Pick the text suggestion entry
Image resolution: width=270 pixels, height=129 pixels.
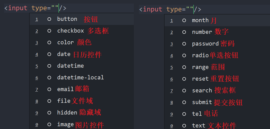click(x=217, y=124)
